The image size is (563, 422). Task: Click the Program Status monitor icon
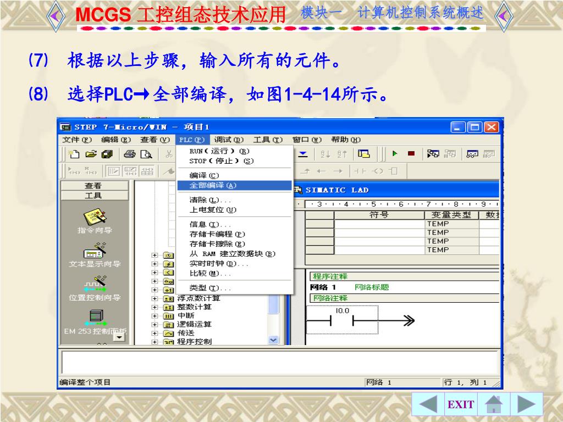pyautogui.click(x=433, y=154)
